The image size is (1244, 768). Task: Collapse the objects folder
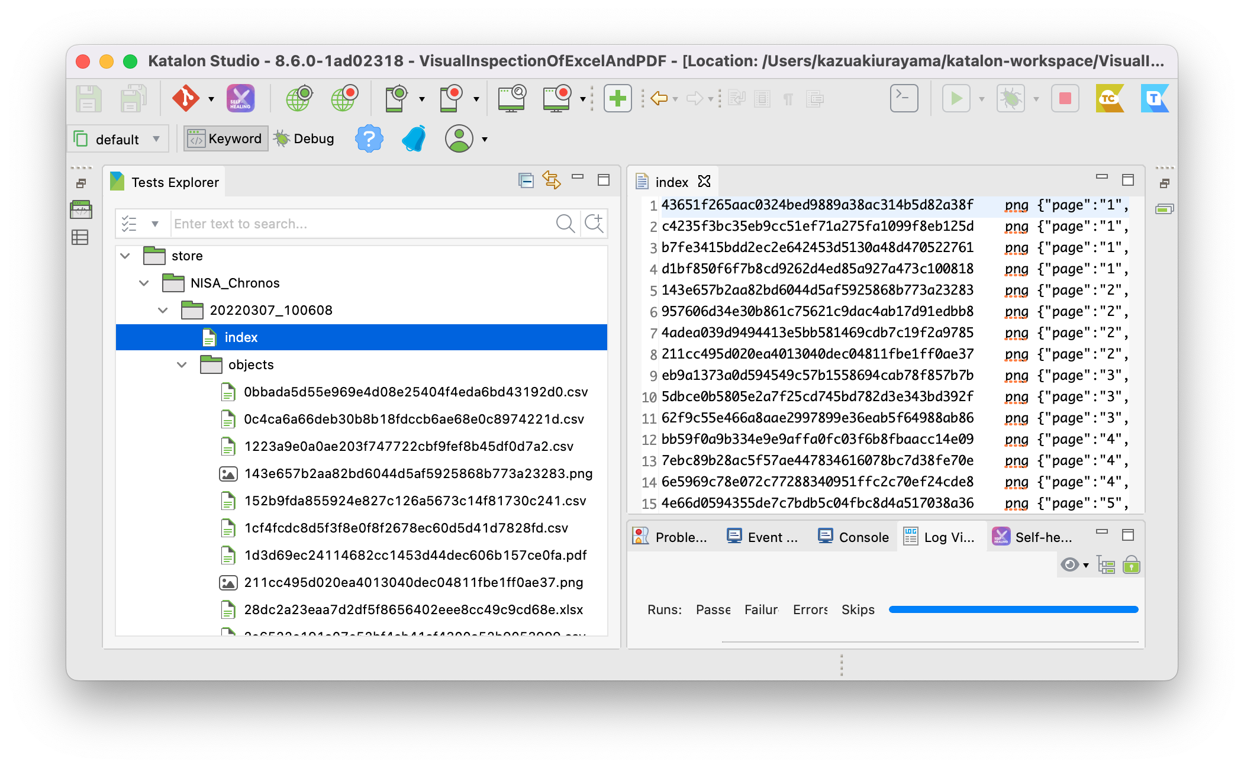point(182,365)
